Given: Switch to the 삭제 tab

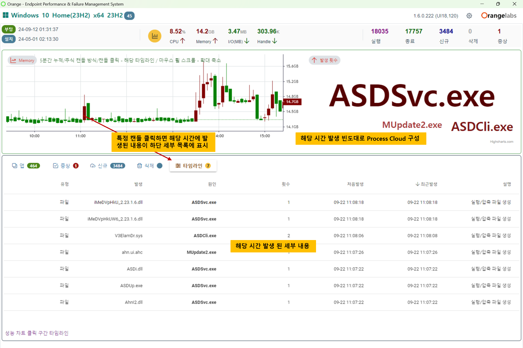Looking at the screenshot, I should click(x=150, y=165).
